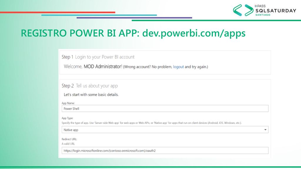Click the "MOD Administrator!" name text
301x169 pixels.
(x=103, y=67)
